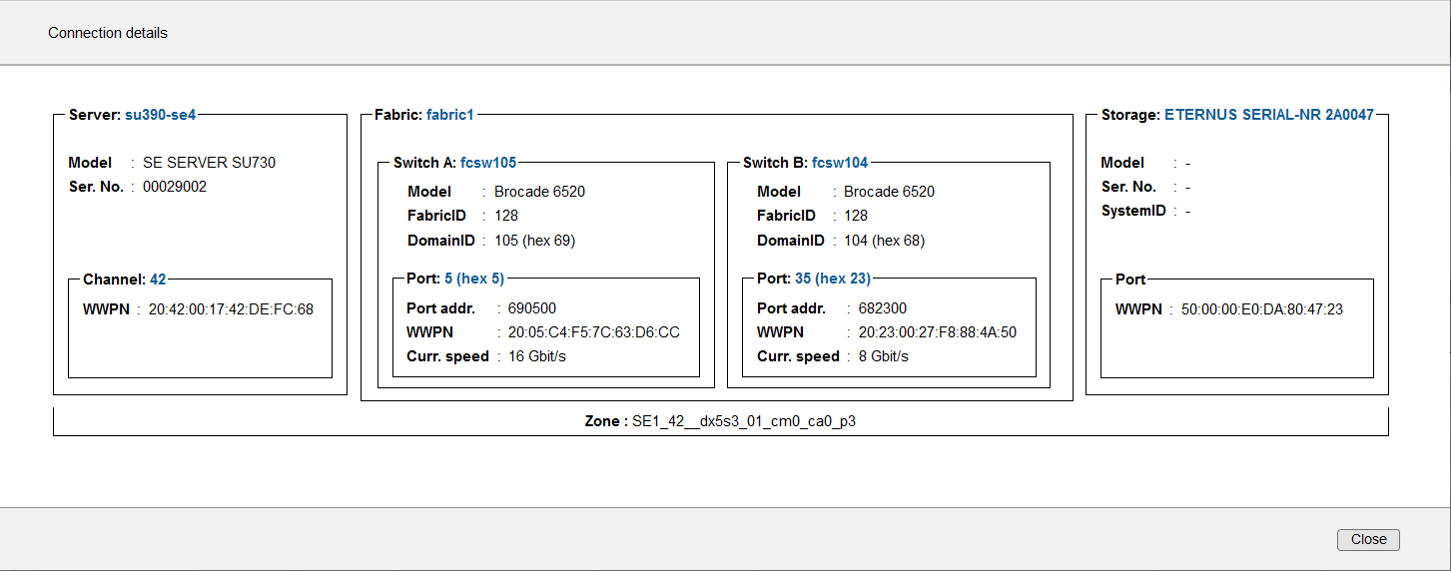This screenshot has height=571, width=1451.
Task: Click the 16 Gbit/s current speed value
Action: pyautogui.click(x=537, y=356)
